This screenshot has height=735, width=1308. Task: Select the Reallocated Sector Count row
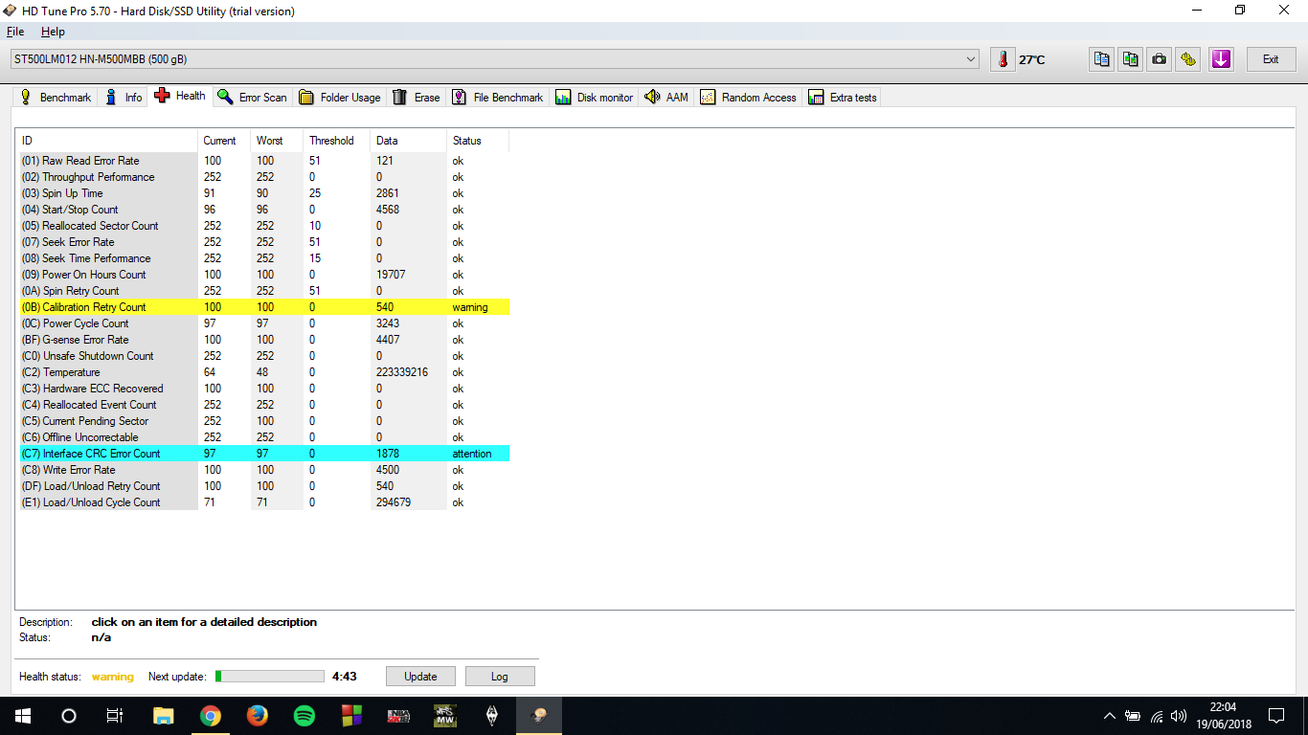point(264,226)
